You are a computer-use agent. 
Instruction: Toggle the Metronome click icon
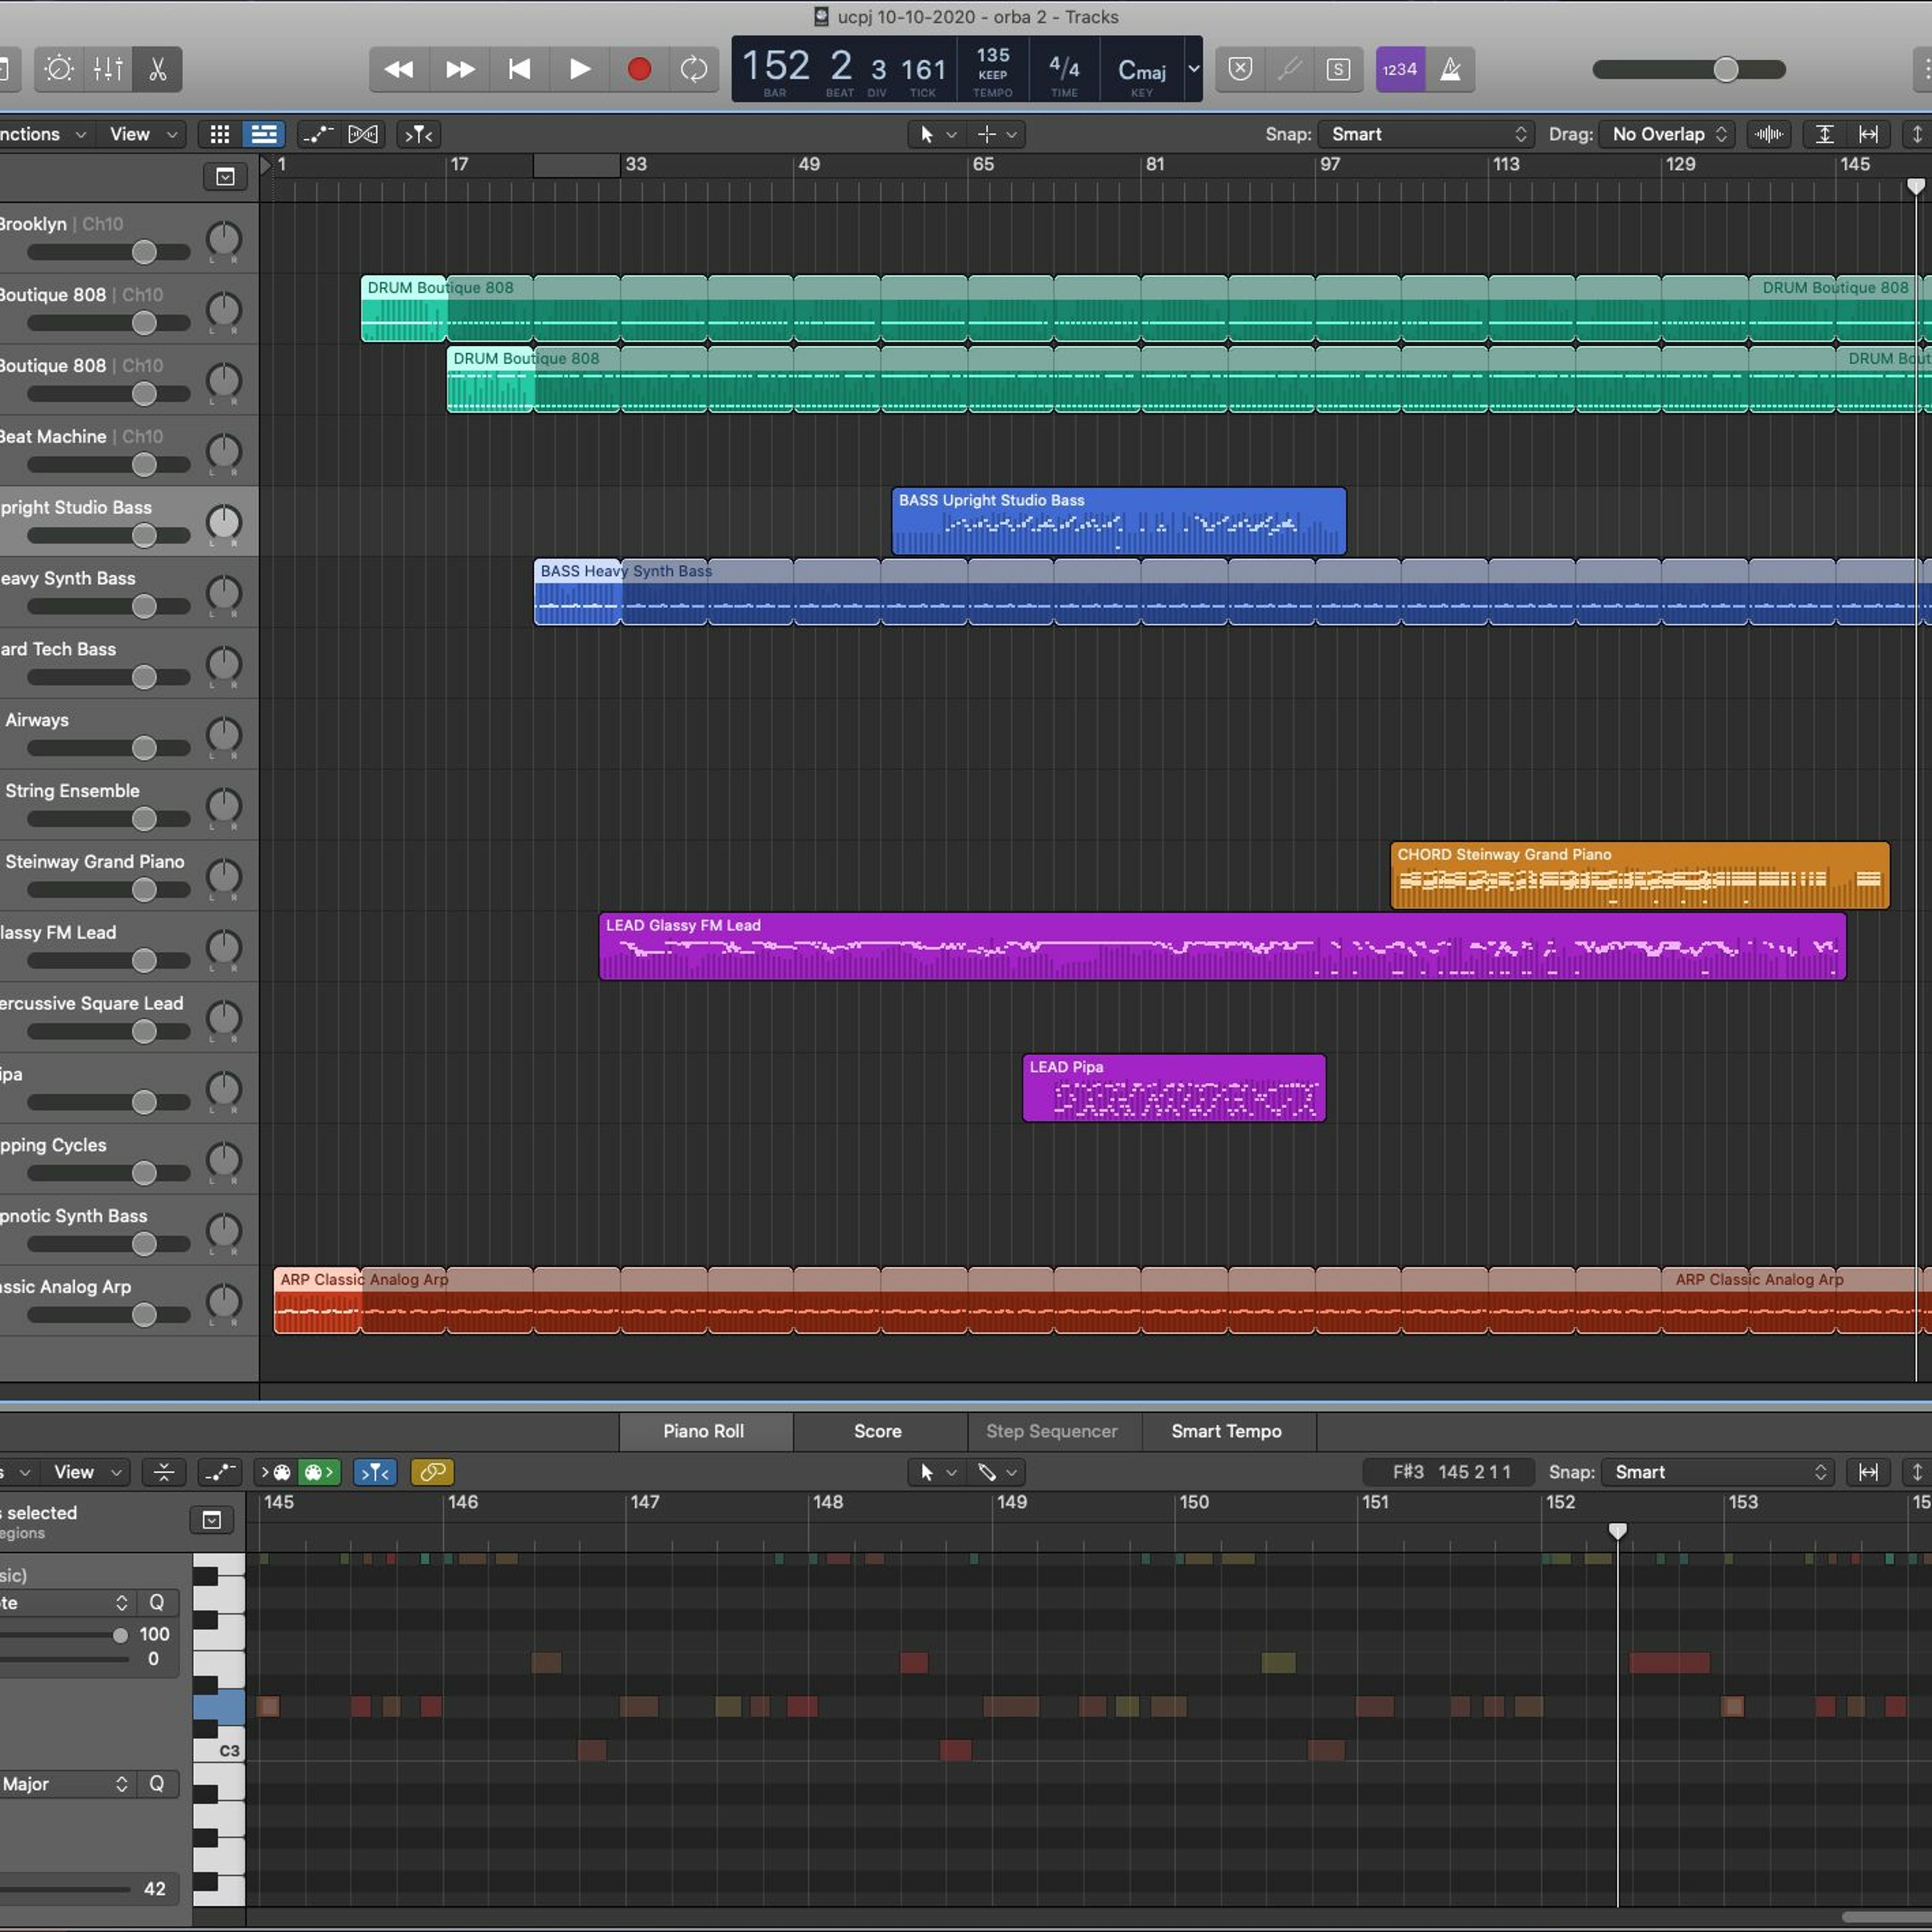pos(1450,69)
